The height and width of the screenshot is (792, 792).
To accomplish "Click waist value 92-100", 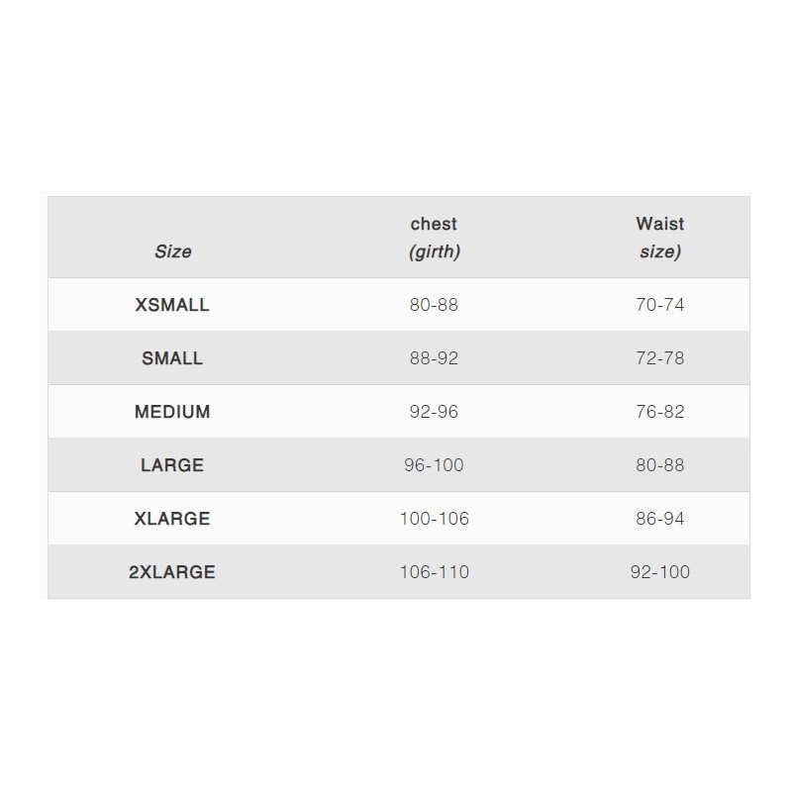I will click(659, 572).
